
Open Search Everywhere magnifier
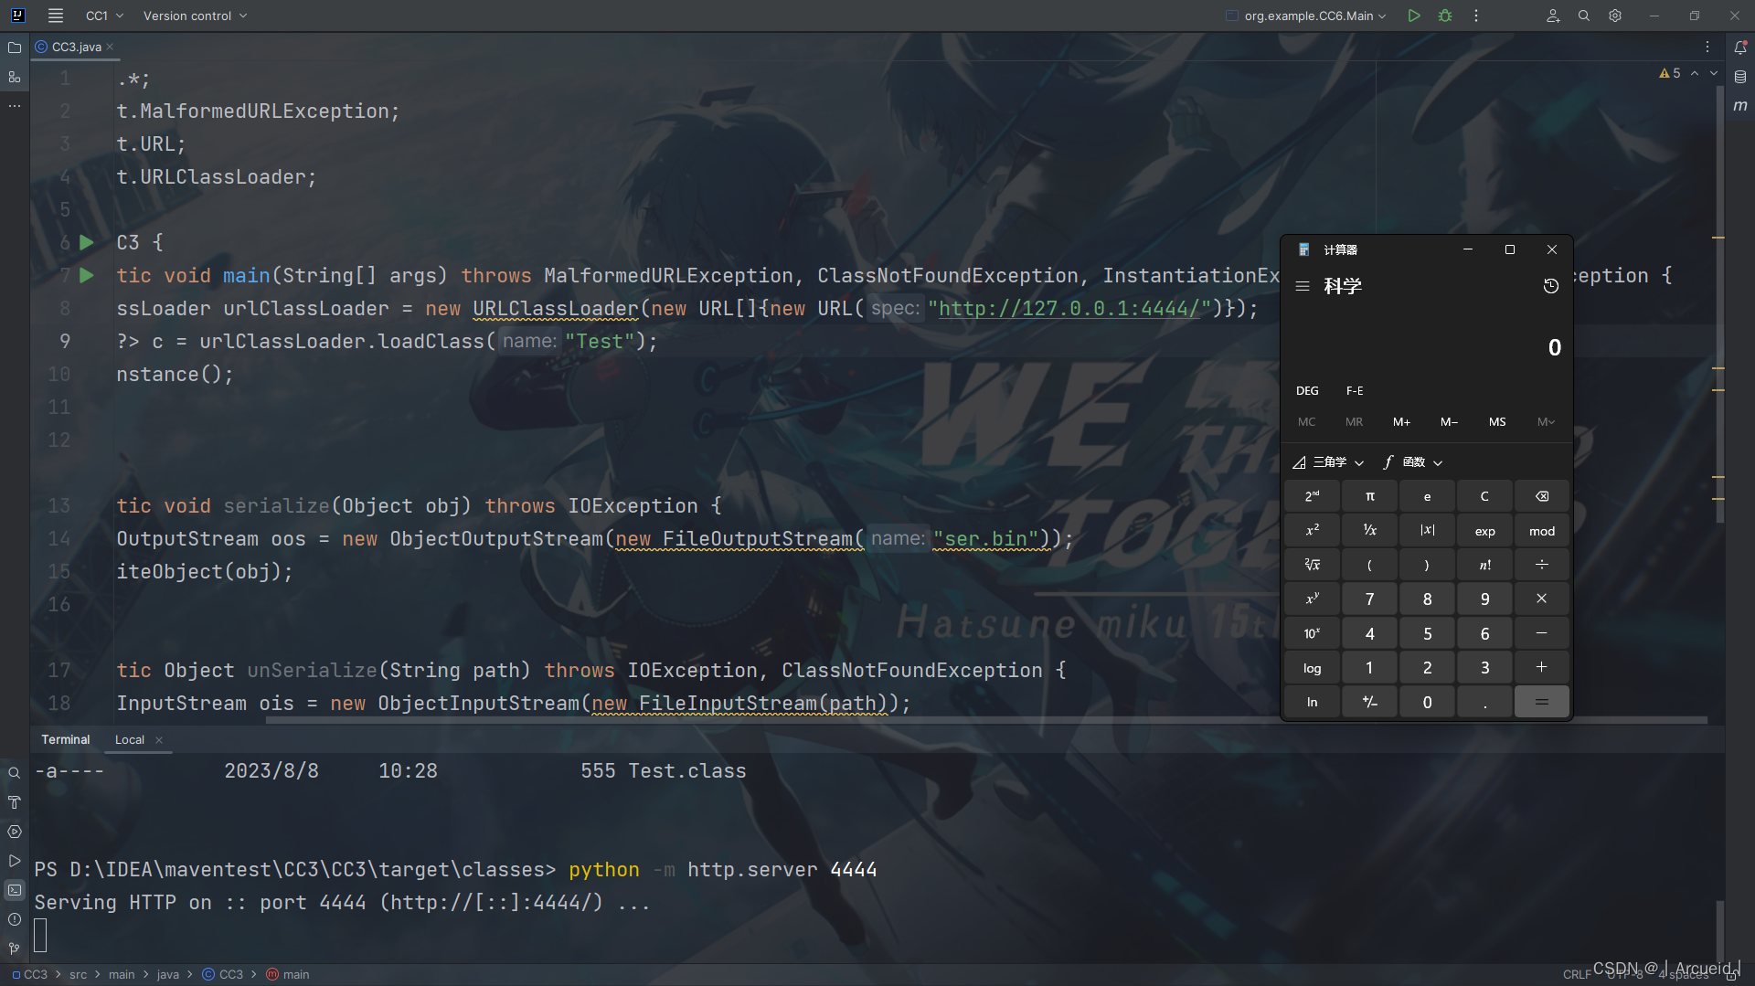point(1584,16)
